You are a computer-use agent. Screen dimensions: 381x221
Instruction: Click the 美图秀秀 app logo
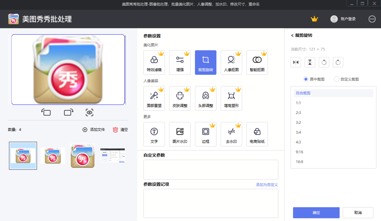point(13,19)
